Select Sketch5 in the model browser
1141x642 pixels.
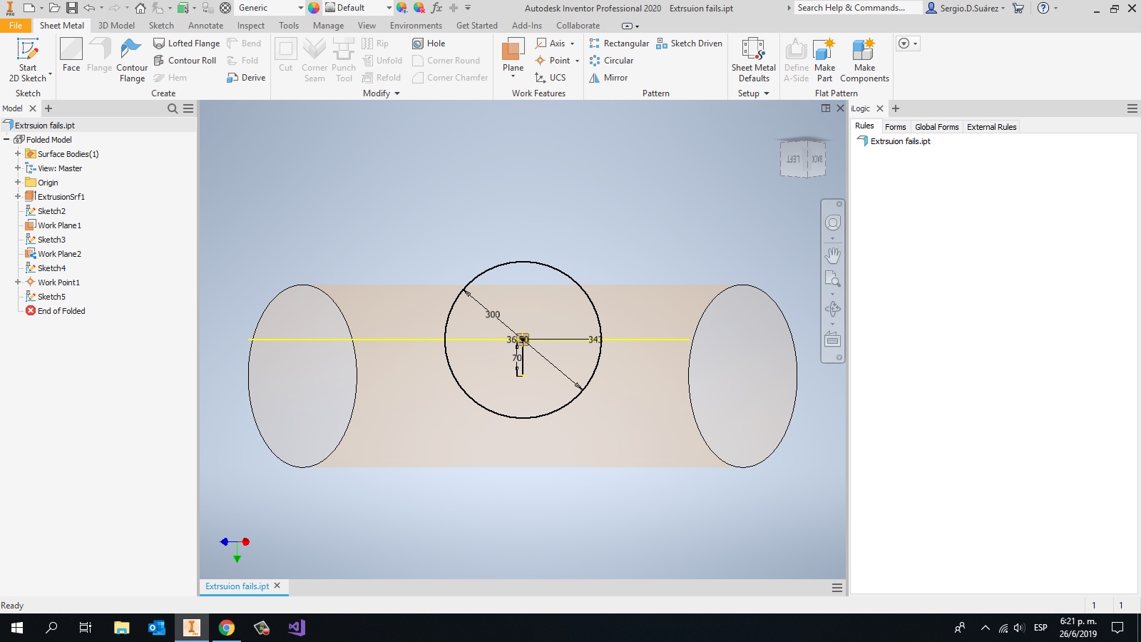(51, 297)
